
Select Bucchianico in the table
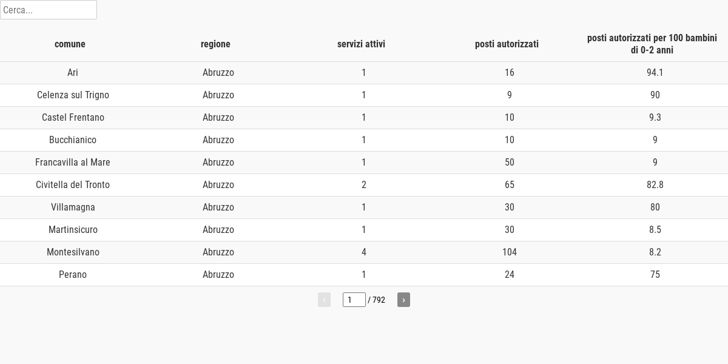[73, 140]
